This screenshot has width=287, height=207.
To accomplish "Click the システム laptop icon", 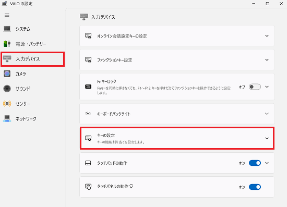I will (7, 29).
